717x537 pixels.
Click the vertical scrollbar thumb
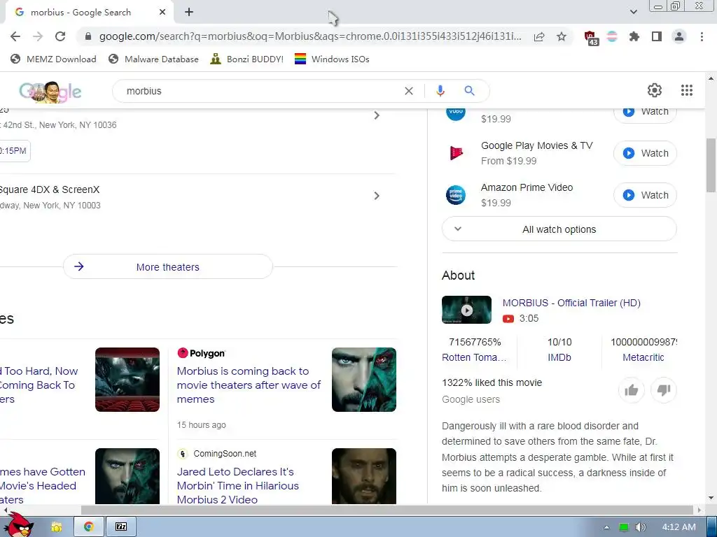(x=711, y=165)
